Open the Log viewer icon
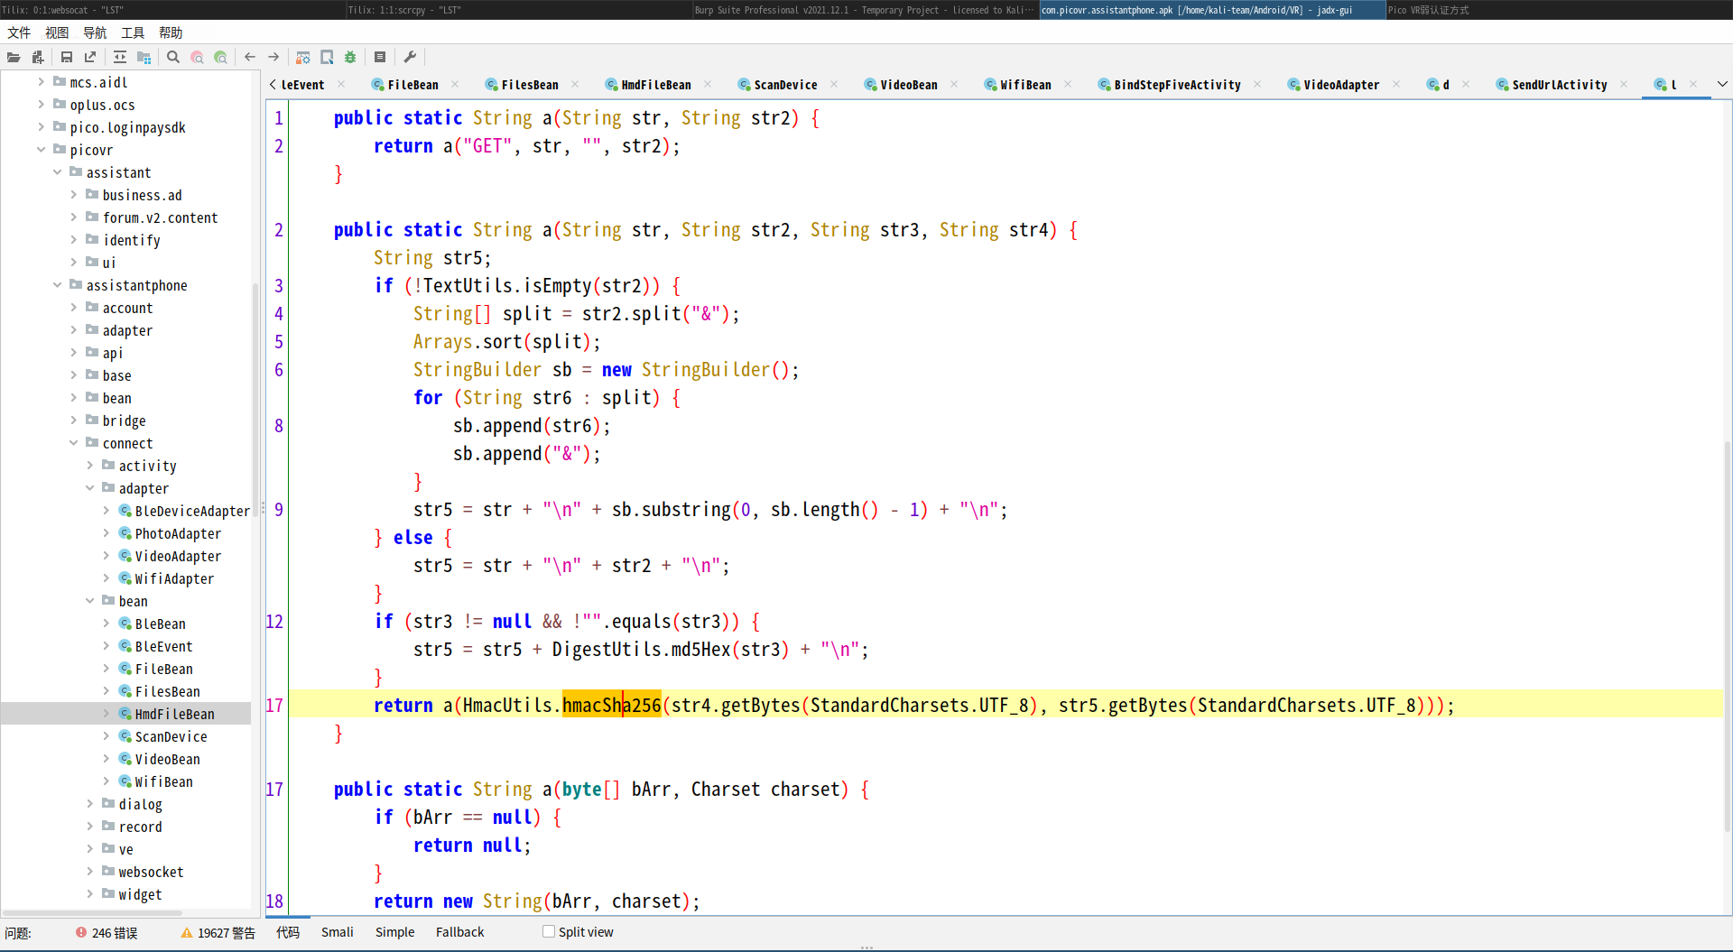1733x952 pixels. [380, 57]
